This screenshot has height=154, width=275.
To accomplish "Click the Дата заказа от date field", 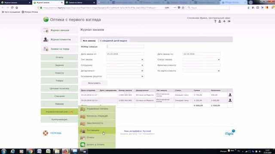I will pos(125,54).
